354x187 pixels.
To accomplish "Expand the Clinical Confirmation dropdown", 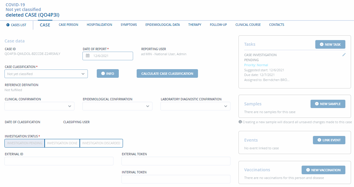I will click(40, 106).
